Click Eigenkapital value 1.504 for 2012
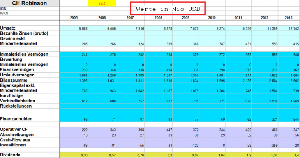Viewport: 300px width, 158px height. click(x=274, y=91)
